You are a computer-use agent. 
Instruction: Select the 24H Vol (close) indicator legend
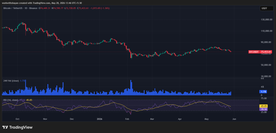11,81
